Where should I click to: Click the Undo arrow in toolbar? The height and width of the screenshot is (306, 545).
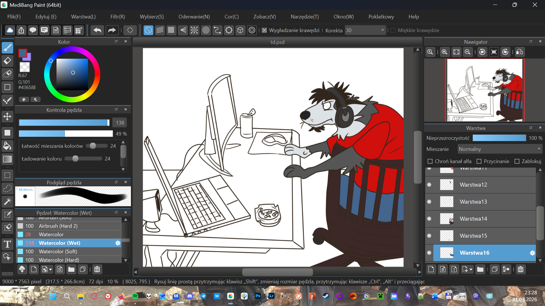pyautogui.click(x=97, y=30)
